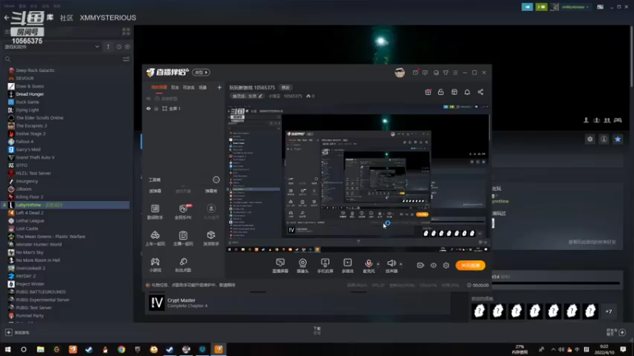
Task: Open the 社区 community tab in Steam
Action: [67, 17]
